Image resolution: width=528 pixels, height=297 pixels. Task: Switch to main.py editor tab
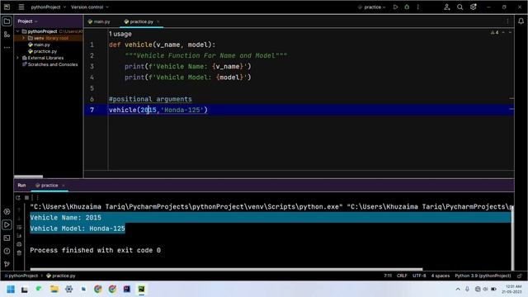pos(99,21)
